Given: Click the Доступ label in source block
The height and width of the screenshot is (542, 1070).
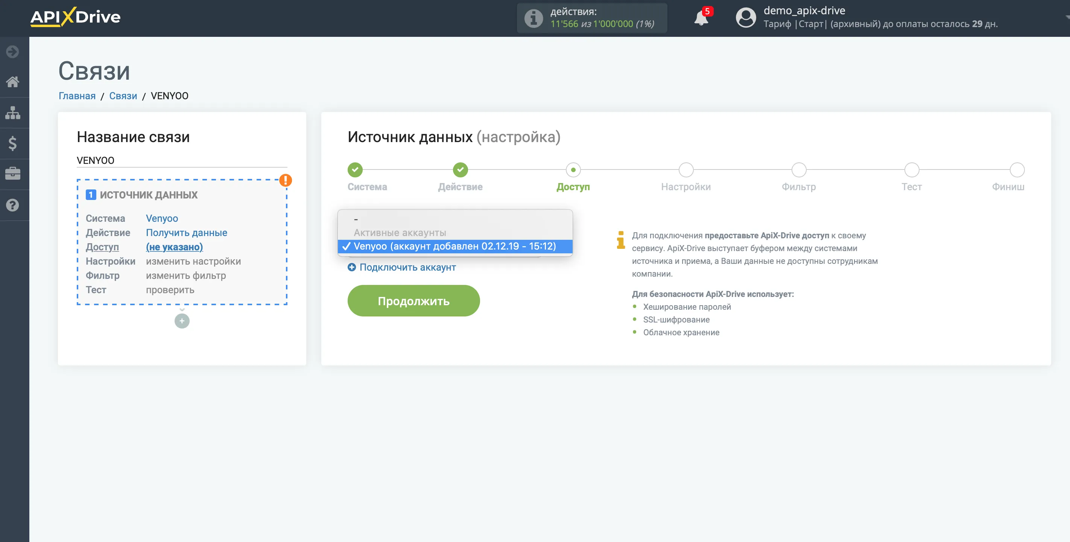Looking at the screenshot, I should coord(102,247).
